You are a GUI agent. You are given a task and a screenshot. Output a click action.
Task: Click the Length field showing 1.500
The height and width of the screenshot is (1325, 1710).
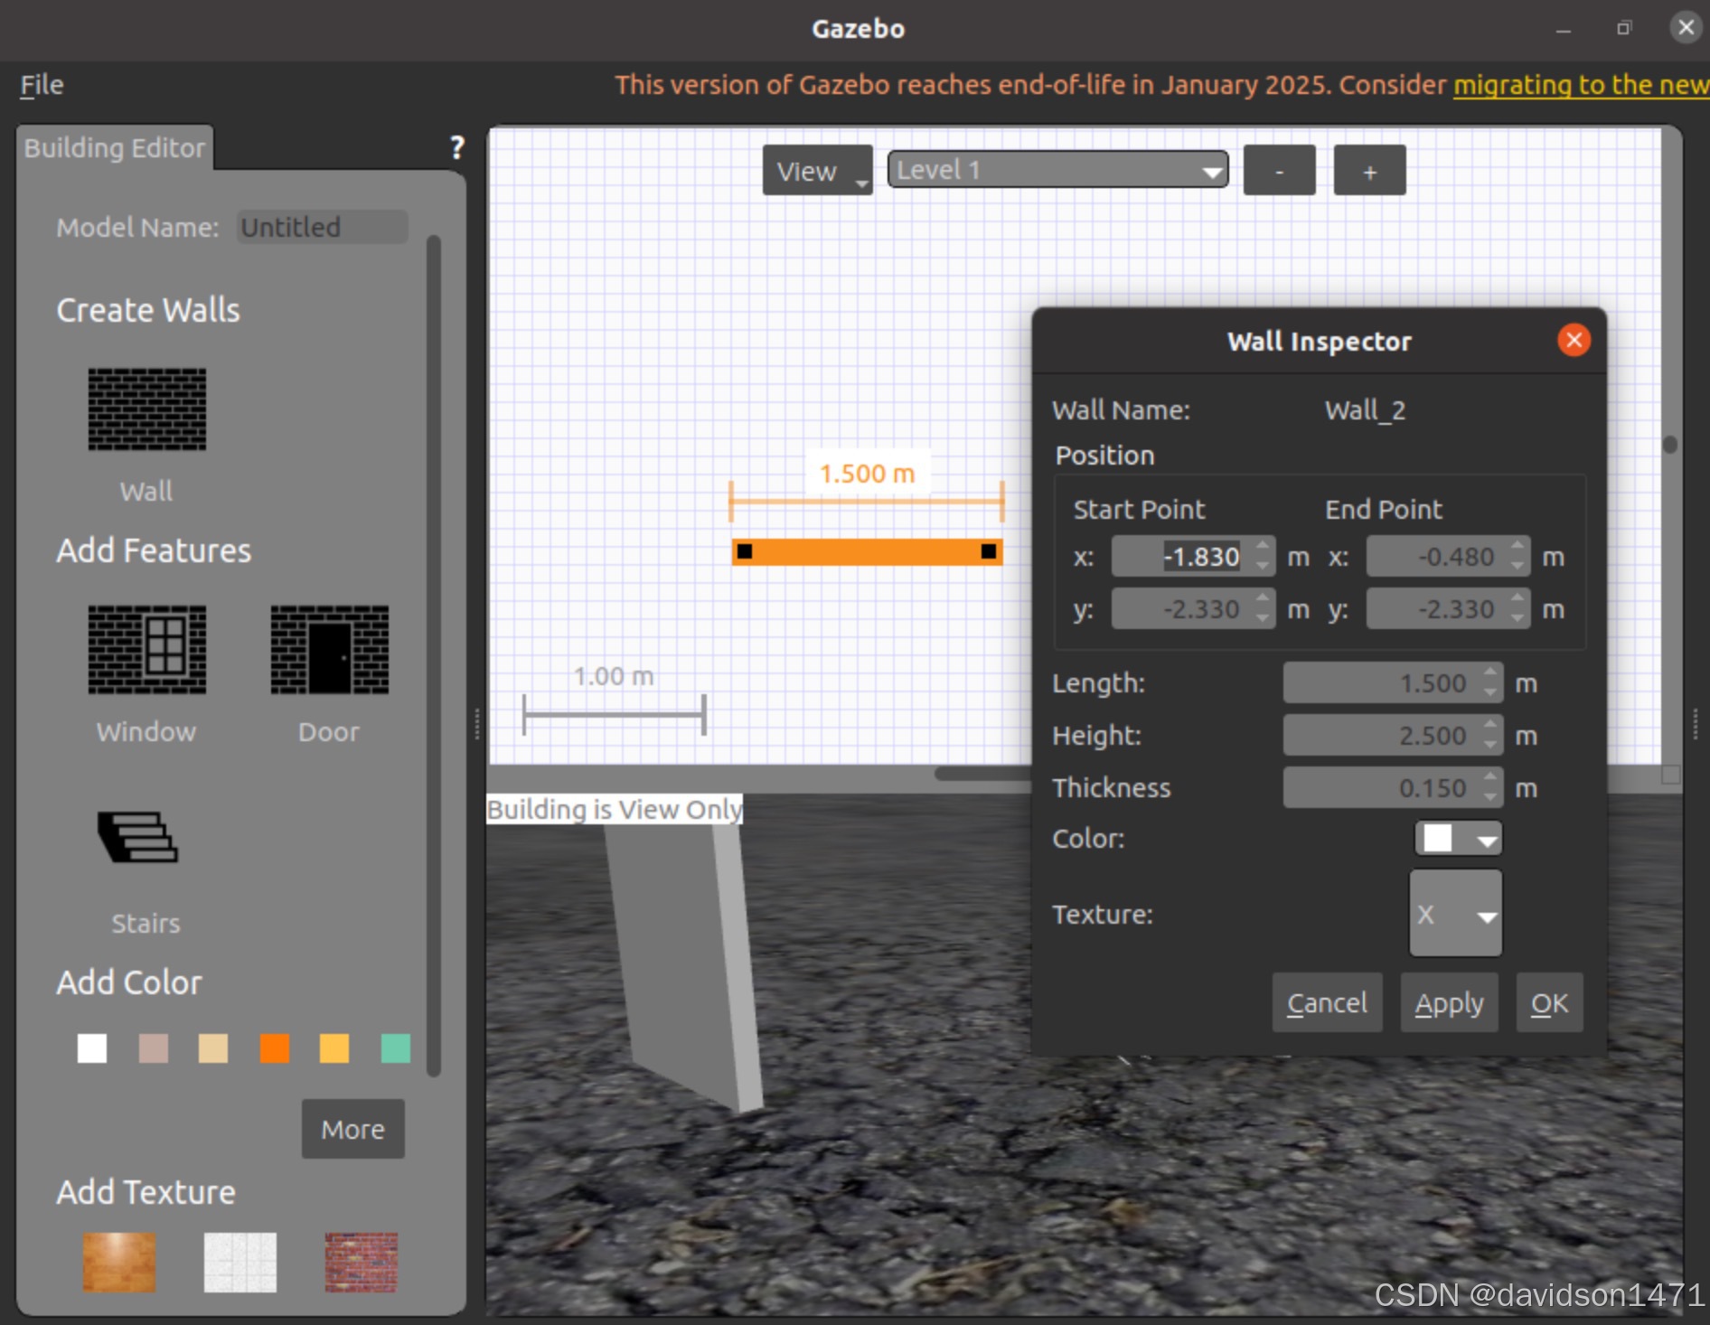(1393, 682)
